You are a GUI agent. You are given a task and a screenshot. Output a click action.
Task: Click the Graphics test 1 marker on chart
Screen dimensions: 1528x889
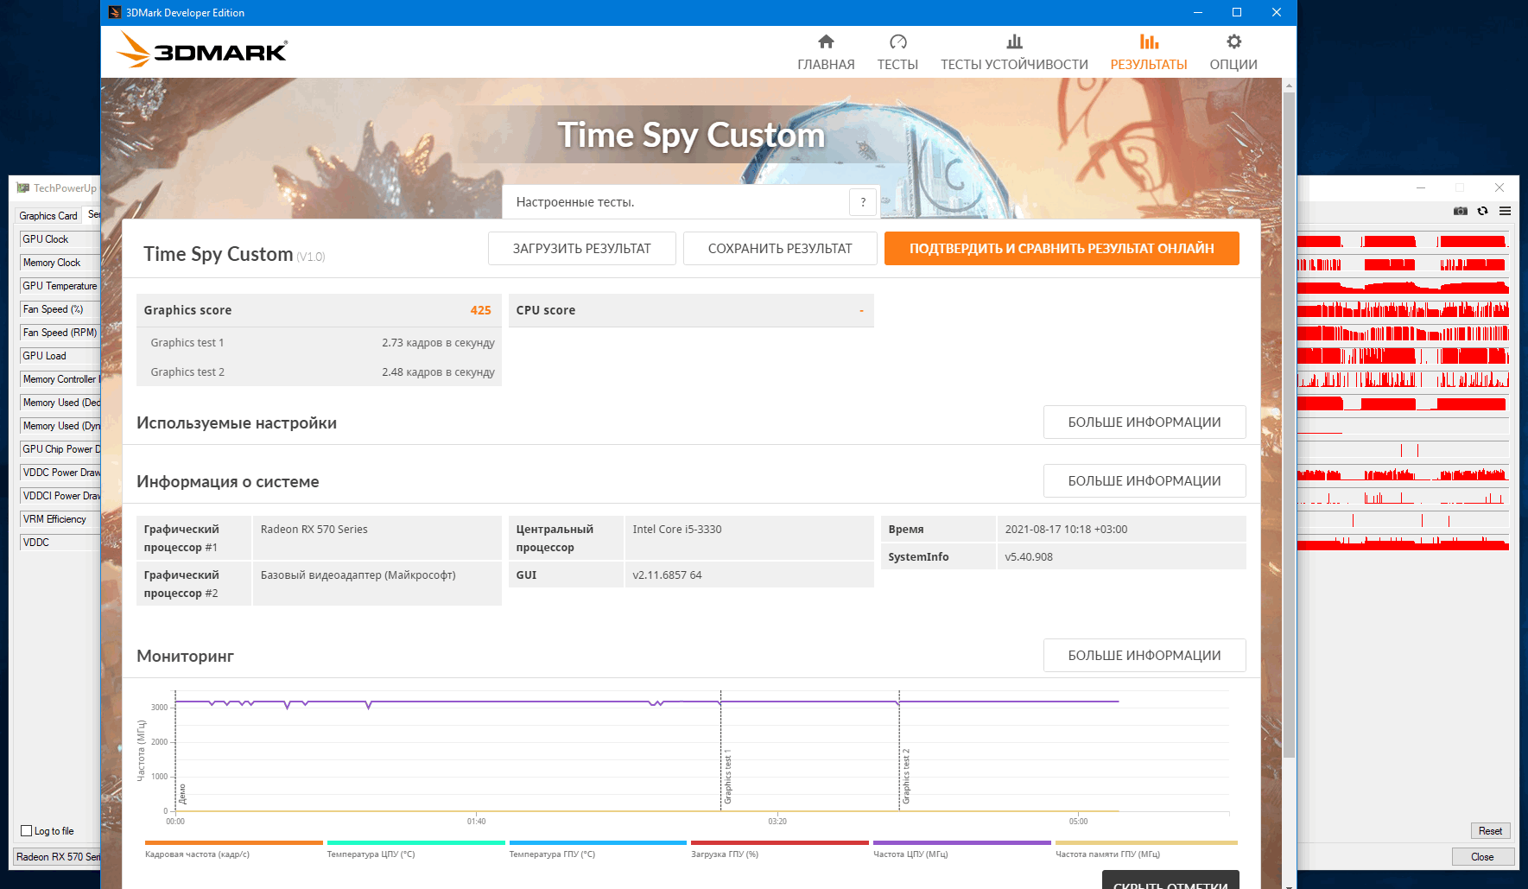pos(727,777)
